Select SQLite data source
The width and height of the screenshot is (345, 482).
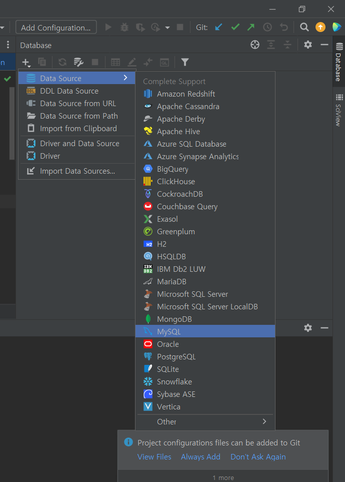tap(205, 369)
